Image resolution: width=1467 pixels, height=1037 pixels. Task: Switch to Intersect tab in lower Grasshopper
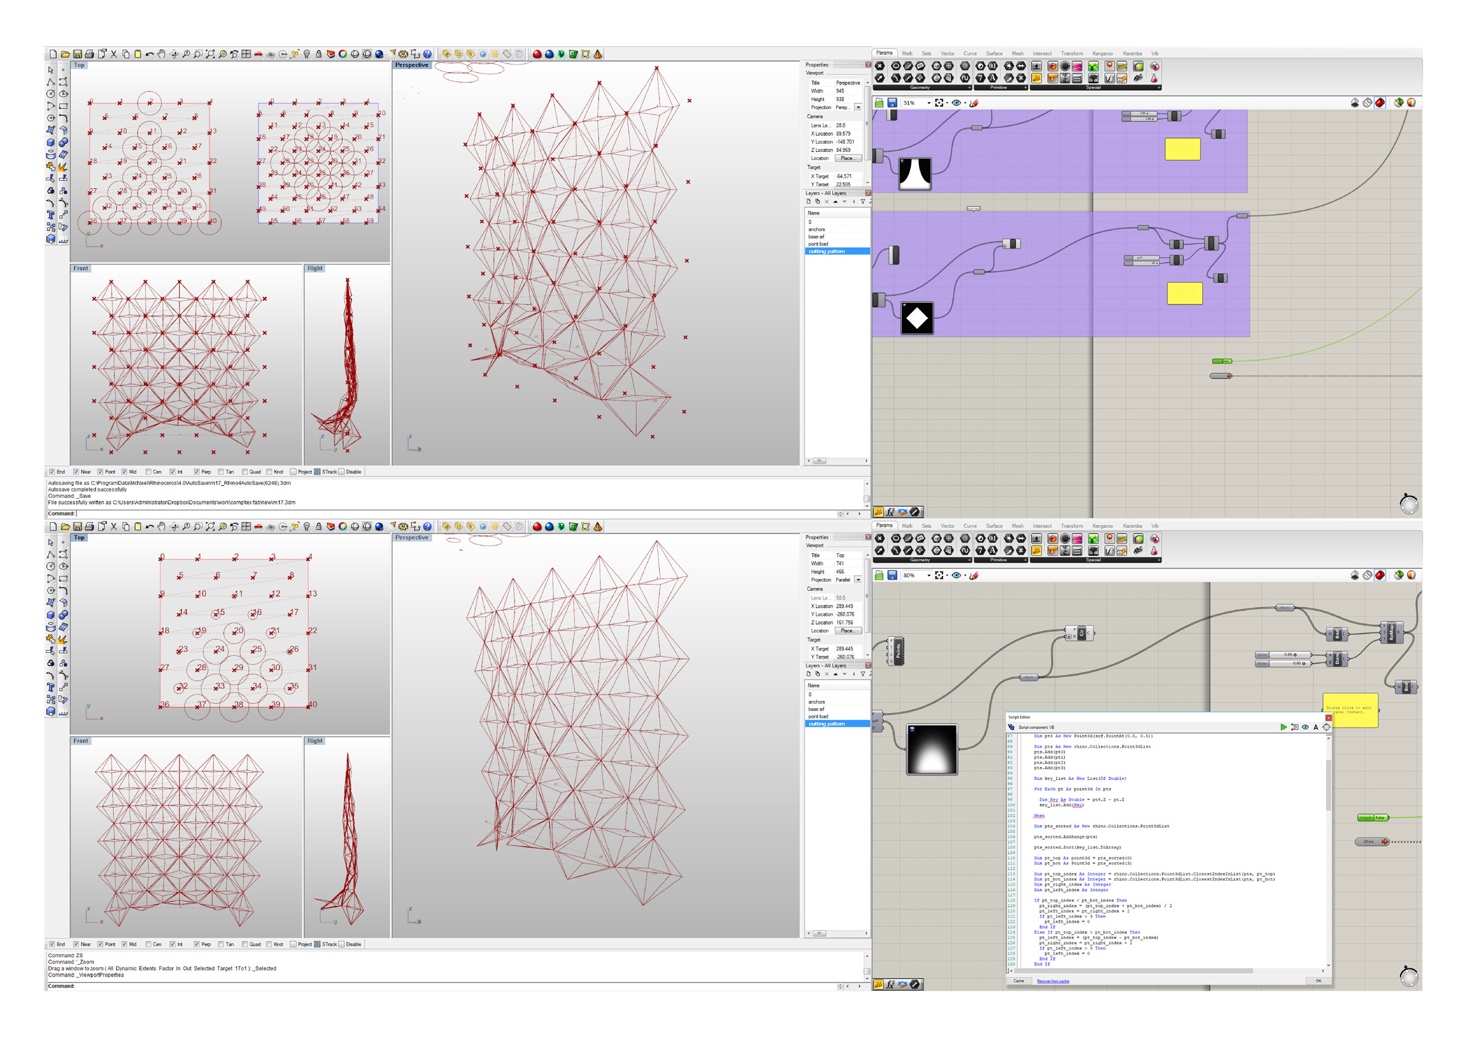1042,526
